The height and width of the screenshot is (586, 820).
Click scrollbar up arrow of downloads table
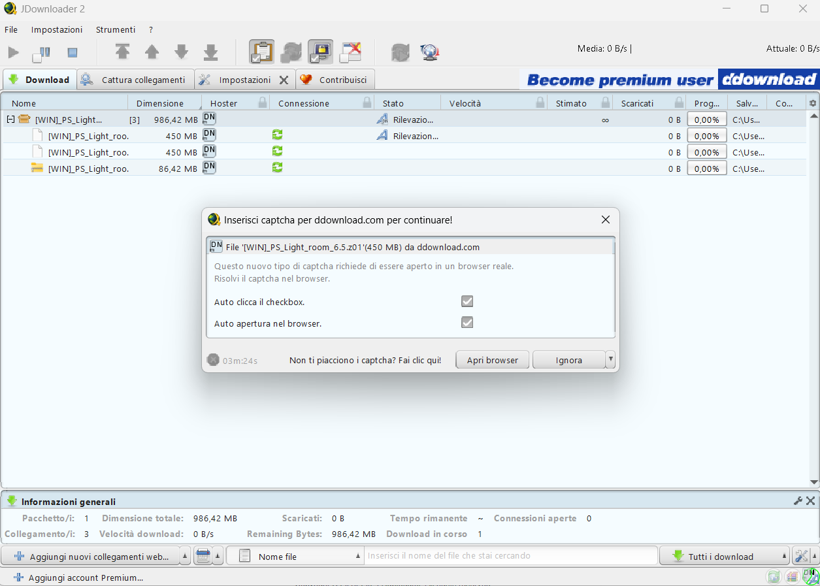tap(813, 115)
